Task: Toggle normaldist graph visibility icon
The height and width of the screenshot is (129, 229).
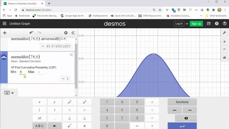Action: tap(4, 57)
